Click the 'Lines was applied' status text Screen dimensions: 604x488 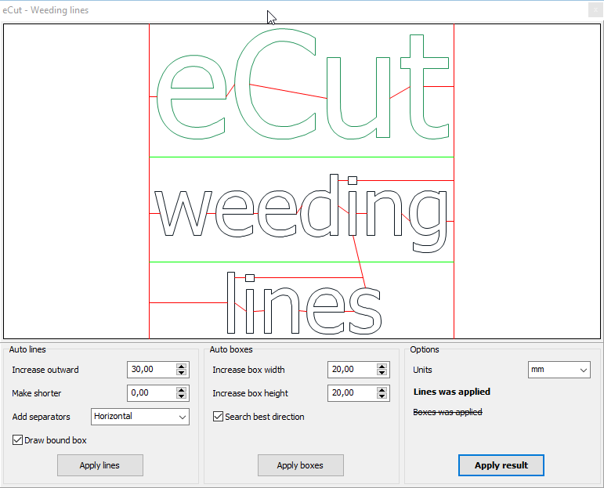[x=451, y=392]
